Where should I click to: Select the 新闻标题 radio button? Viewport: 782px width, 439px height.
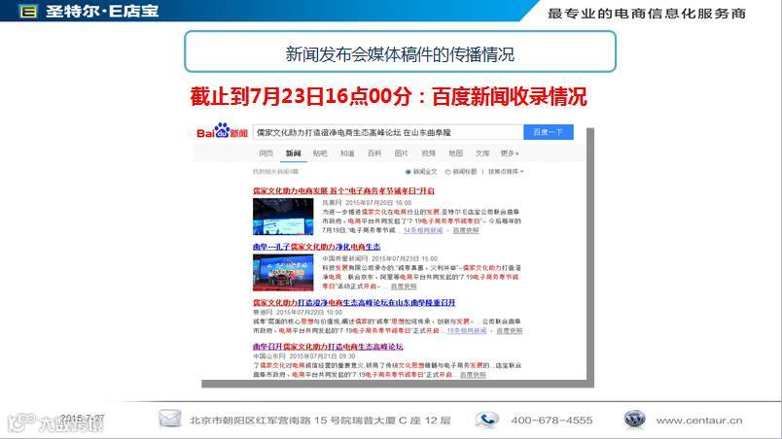point(447,172)
